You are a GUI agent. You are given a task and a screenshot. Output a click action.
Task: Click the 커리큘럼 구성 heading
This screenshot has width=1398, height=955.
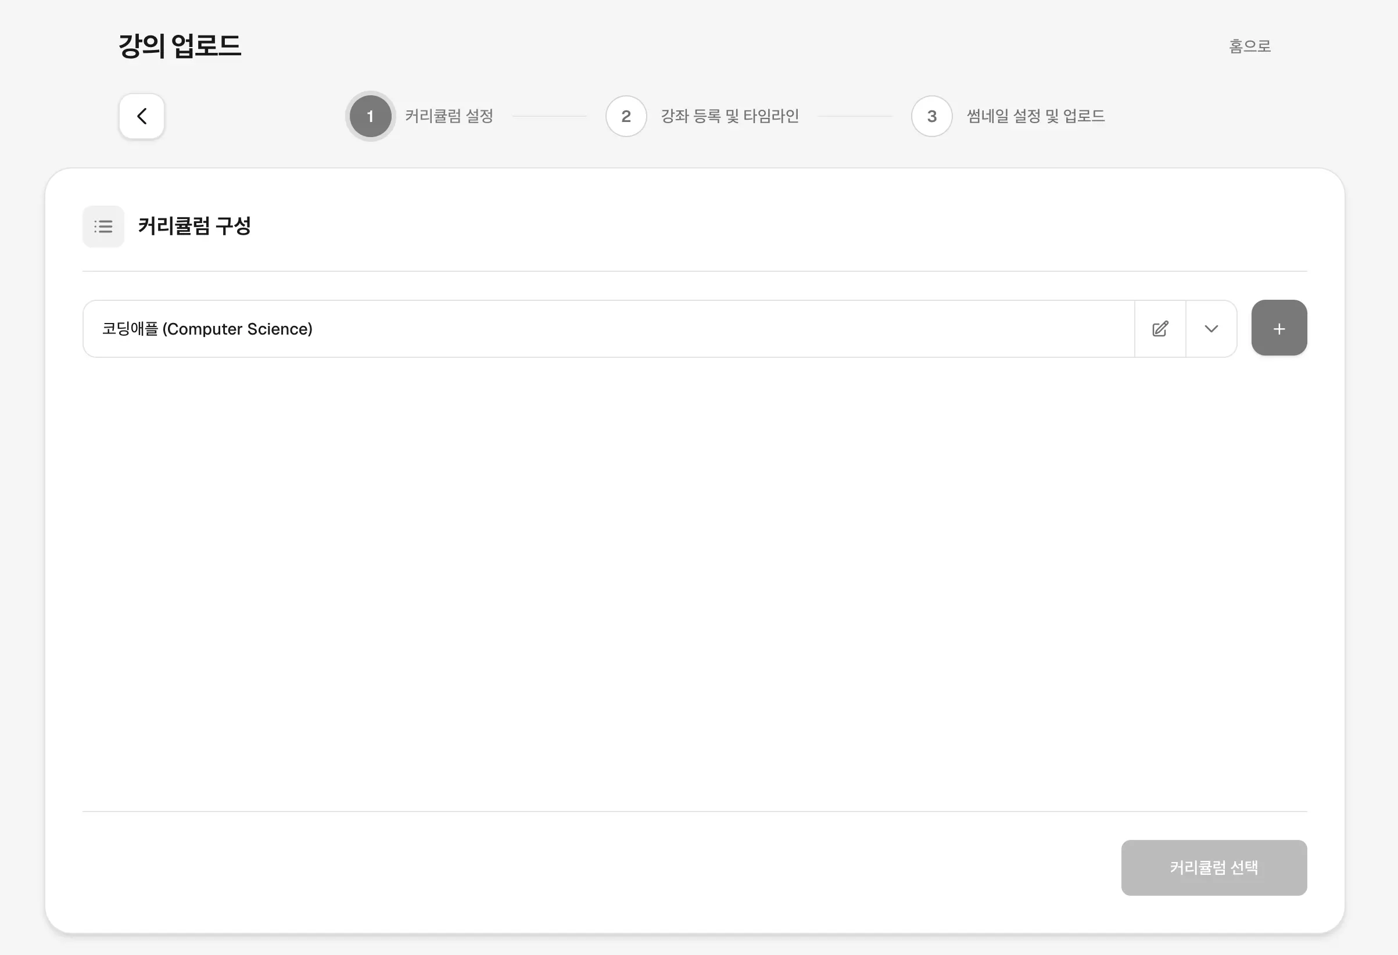194,226
